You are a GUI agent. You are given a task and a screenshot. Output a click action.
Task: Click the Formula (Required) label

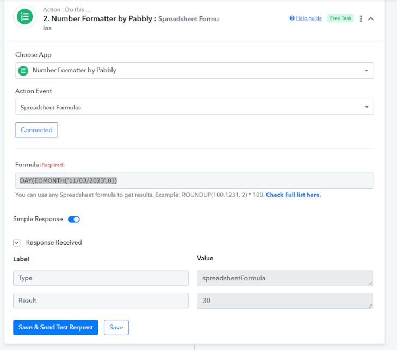click(40, 165)
